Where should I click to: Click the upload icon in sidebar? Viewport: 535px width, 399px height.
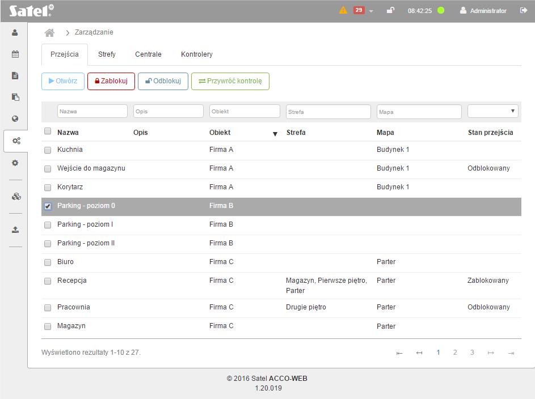[x=15, y=230]
